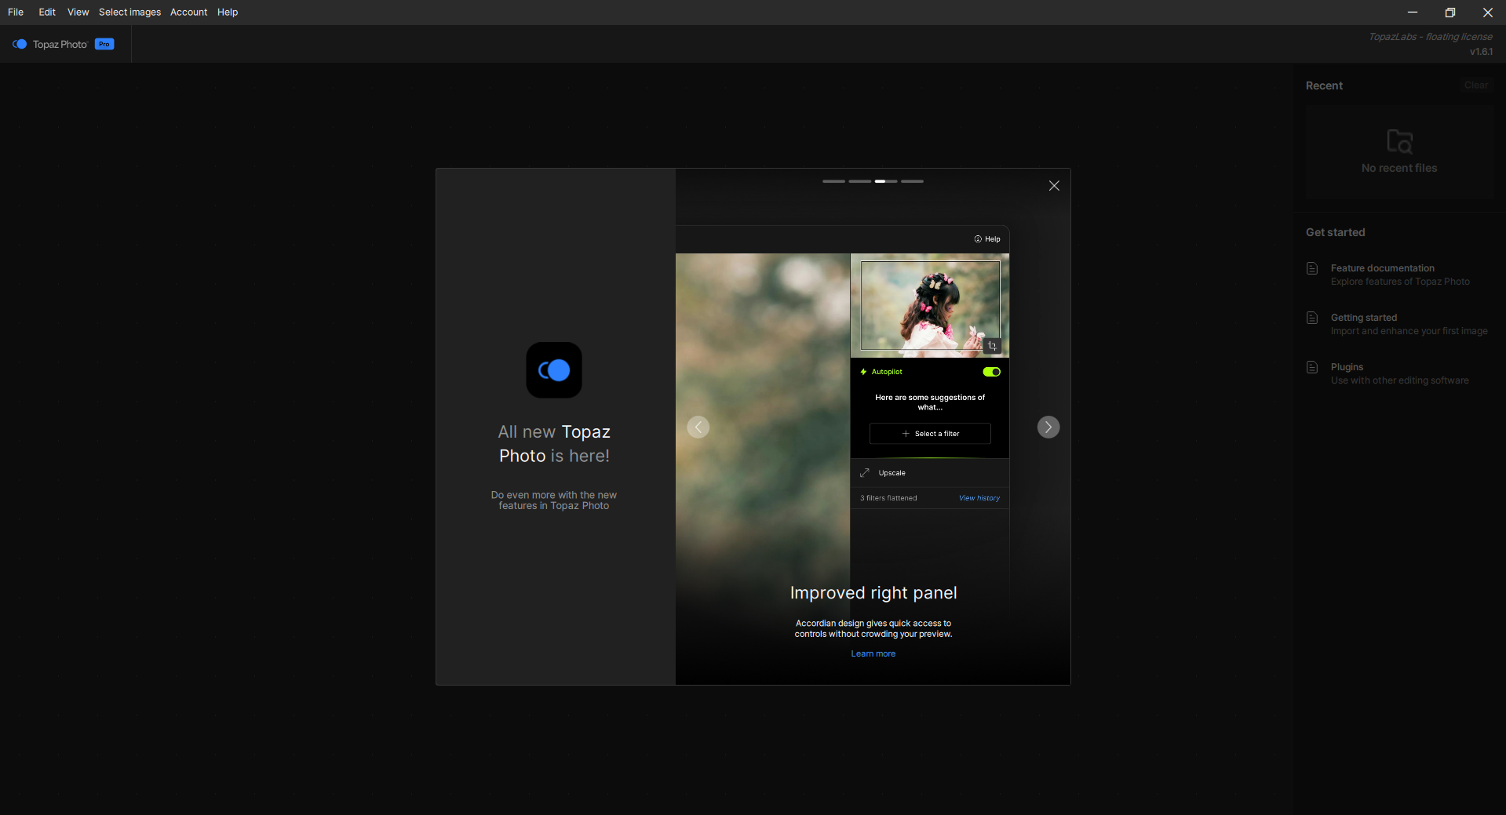The image size is (1506, 815).
Task: Open the View menu
Action: (x=78, y=12)
